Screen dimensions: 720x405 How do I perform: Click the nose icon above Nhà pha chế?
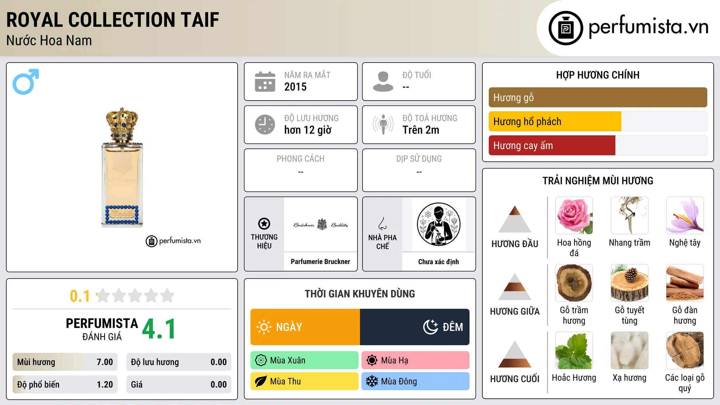pyautogui.click(x=382, y=224)
